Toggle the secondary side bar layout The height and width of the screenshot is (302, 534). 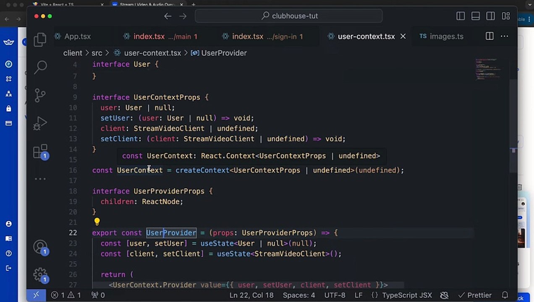click(x=490, y=16)
